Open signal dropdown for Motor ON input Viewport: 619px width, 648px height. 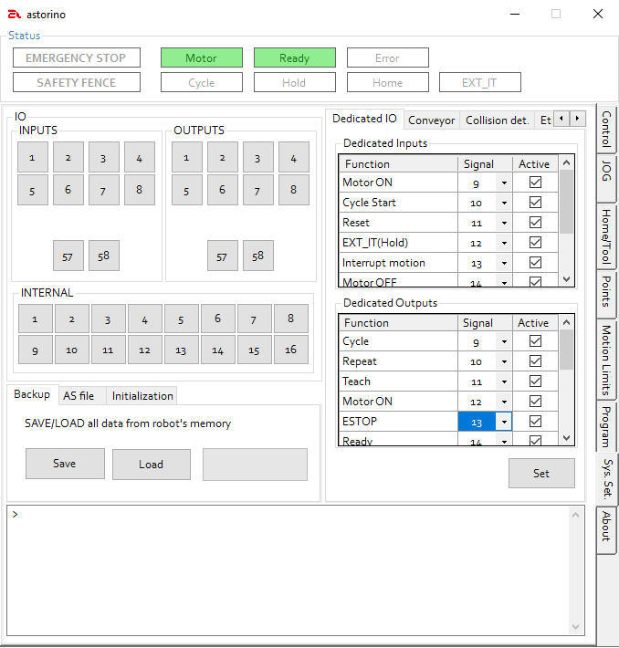(x=504, y=183)
